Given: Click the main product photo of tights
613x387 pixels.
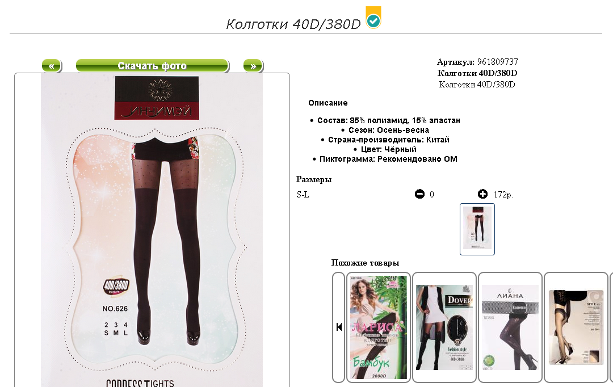Looking at the screenshot, I should coord(152,230).
